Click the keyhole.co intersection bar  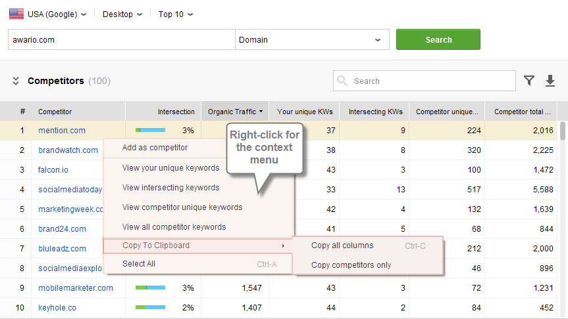pos(150,307)
